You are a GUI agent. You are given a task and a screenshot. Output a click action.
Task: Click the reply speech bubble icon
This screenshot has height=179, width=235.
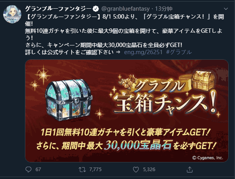coord(28,170)
